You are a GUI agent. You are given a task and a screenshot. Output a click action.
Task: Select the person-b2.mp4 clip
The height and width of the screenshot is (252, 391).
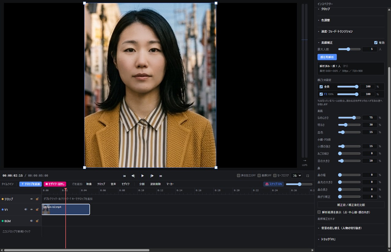click(66, 210)
